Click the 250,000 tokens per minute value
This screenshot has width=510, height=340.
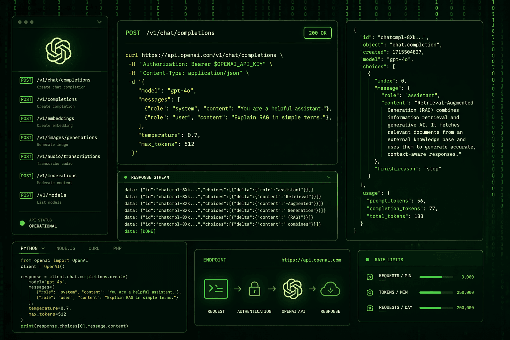[465, 293]
